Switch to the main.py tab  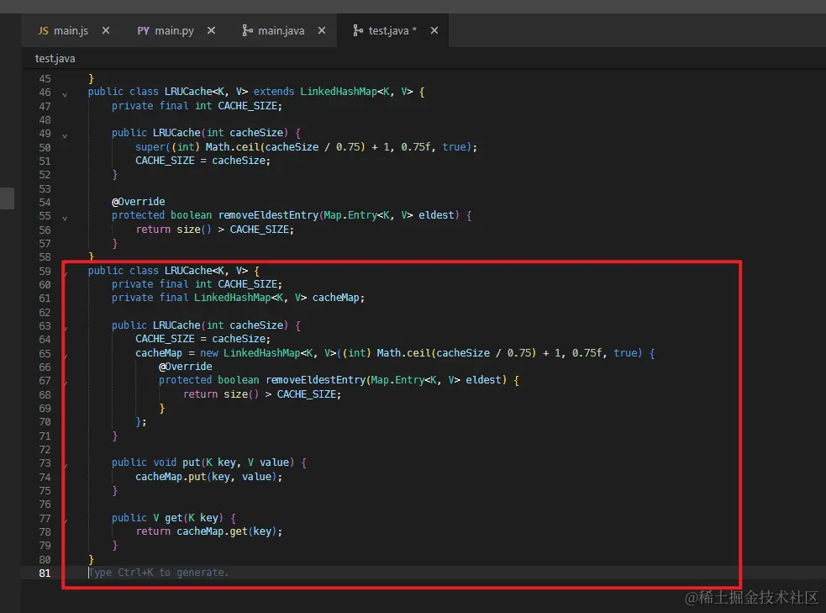click(174, 30)
